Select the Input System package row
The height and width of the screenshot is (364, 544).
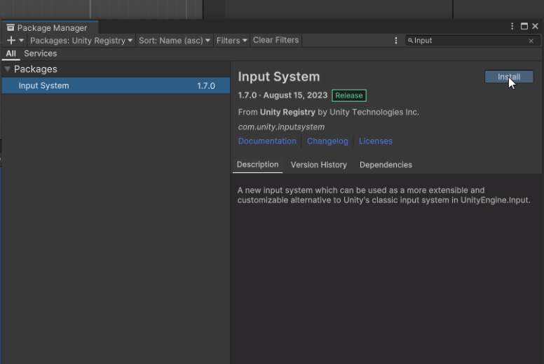[116, 85]
